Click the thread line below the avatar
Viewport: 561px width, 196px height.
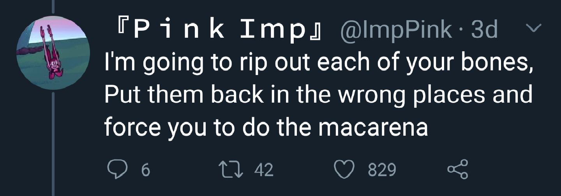coord(53,144)
